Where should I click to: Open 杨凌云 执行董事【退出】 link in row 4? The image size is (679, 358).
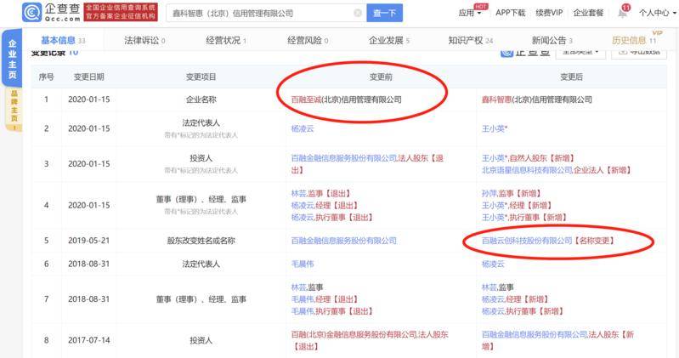331,218
